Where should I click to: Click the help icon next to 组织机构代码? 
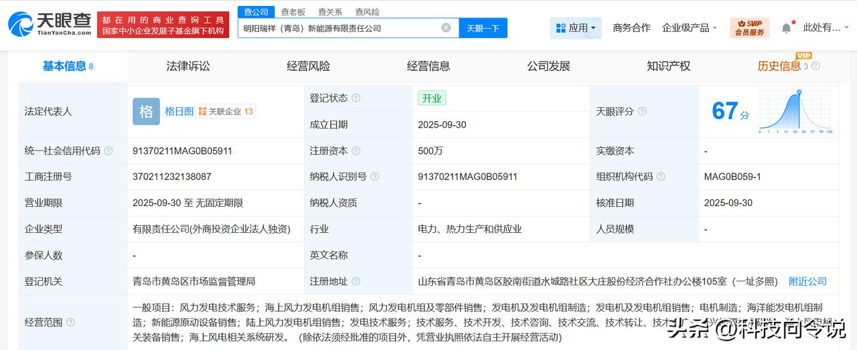661,177
